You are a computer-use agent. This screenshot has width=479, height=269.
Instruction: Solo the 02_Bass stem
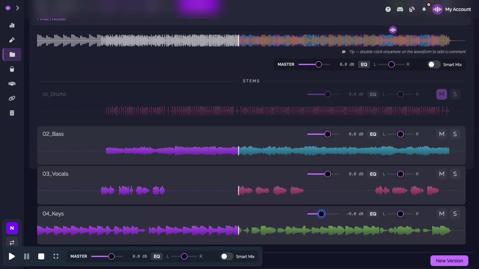click(455, 134)
